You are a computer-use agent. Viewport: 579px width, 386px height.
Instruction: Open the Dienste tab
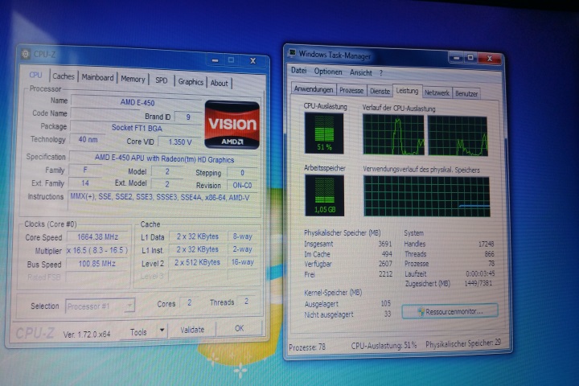coord(380,91)
